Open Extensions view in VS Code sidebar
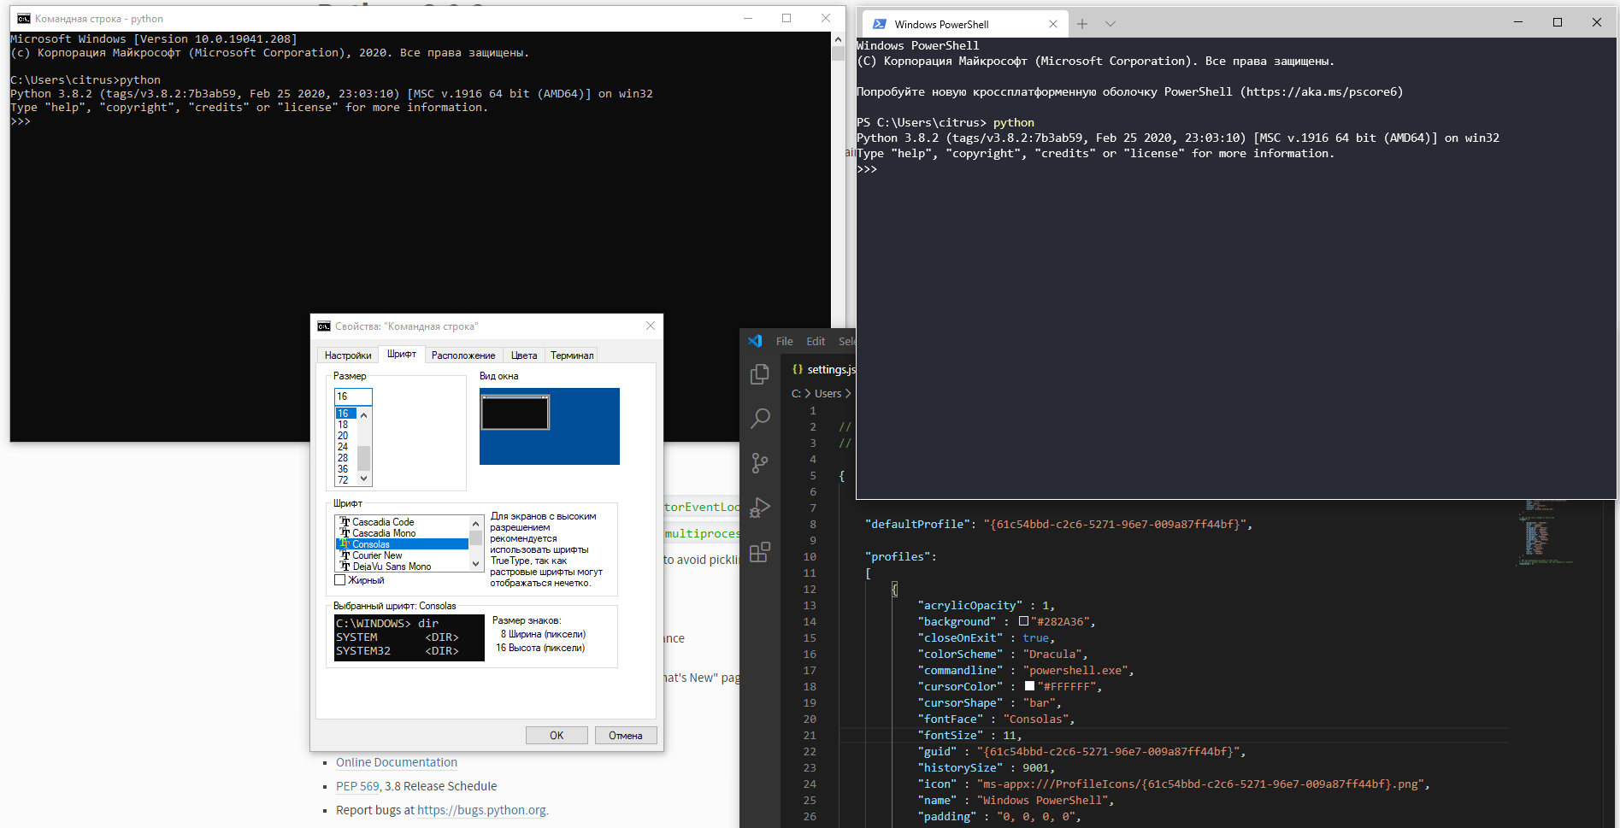This screenshot has height=828, width=1620. click(x=759, y=552)
